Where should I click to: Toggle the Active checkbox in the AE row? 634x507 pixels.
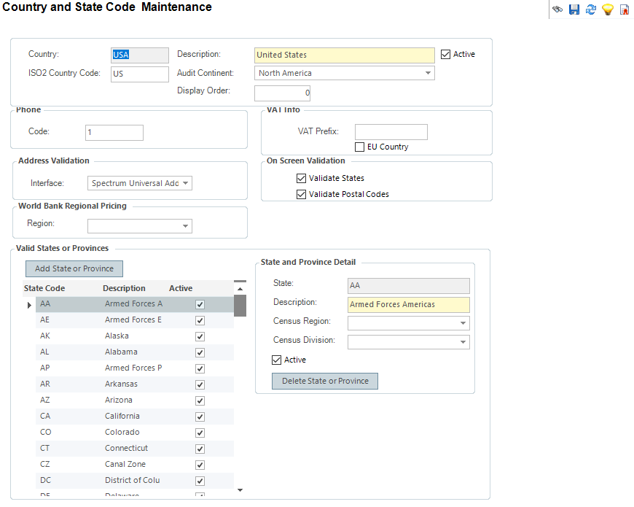pyautogui.click(x=200, y=321)
